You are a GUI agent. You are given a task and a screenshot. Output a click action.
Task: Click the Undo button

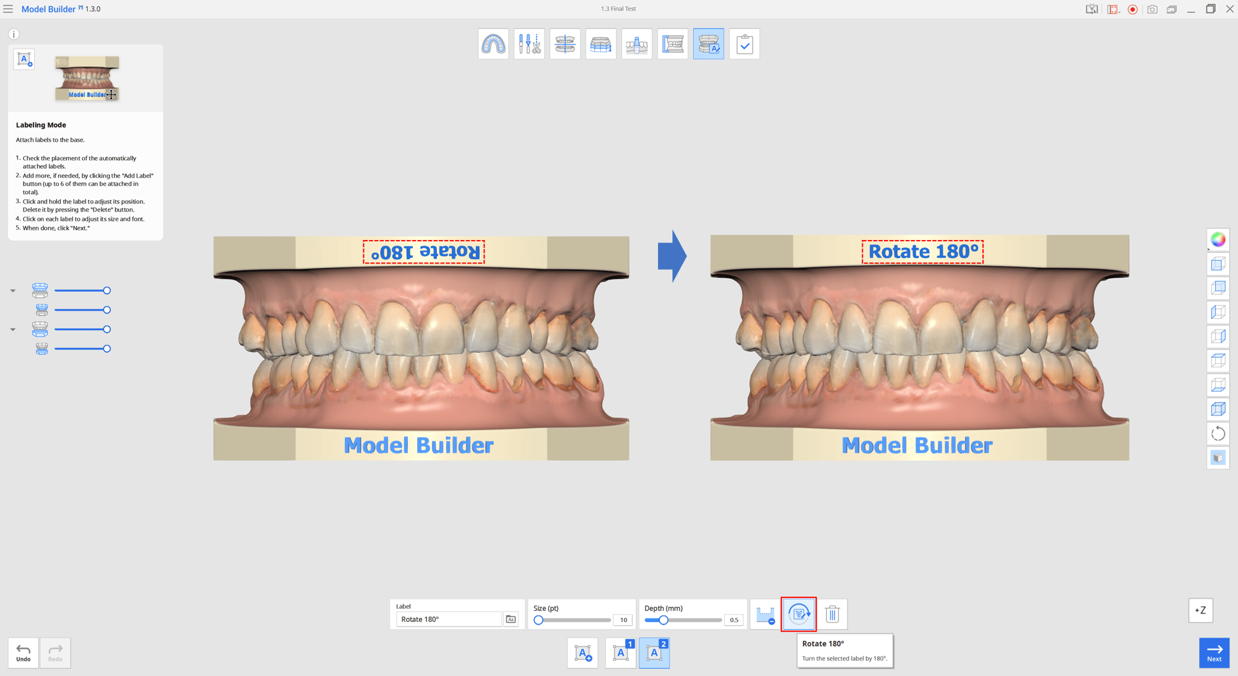[x=24, y=653]
